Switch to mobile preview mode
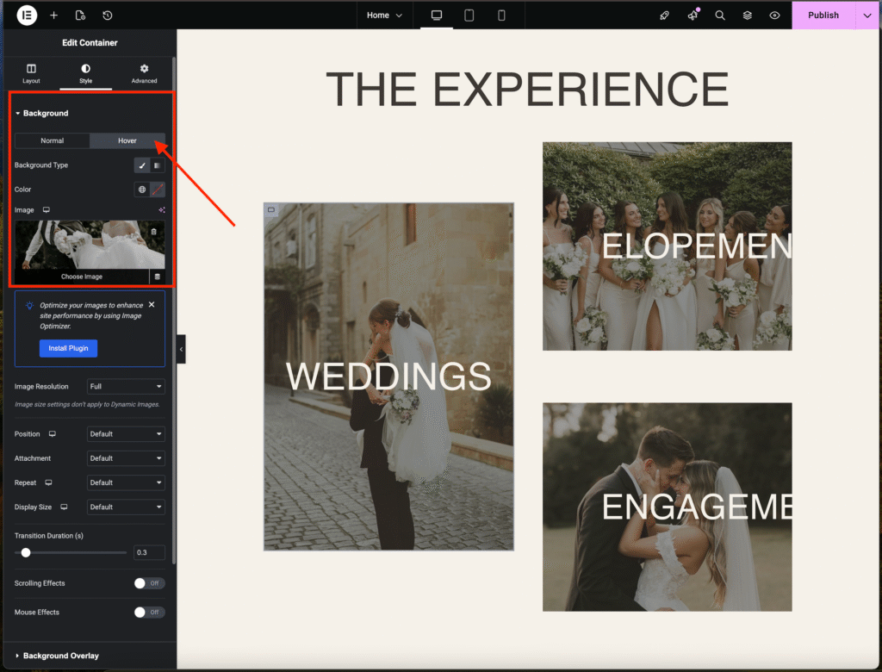The width and height of the screenshot is (882, 672). [x=501, y=16]
